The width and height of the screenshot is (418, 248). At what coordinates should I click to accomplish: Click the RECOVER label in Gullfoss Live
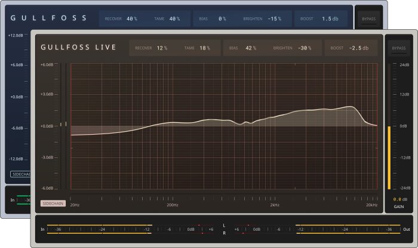tap(143, 48)
